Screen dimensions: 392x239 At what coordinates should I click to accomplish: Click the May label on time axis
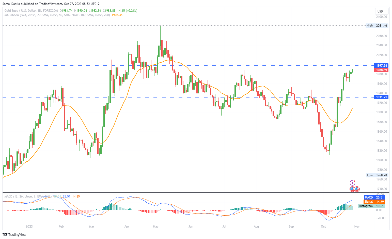(156, 227)
